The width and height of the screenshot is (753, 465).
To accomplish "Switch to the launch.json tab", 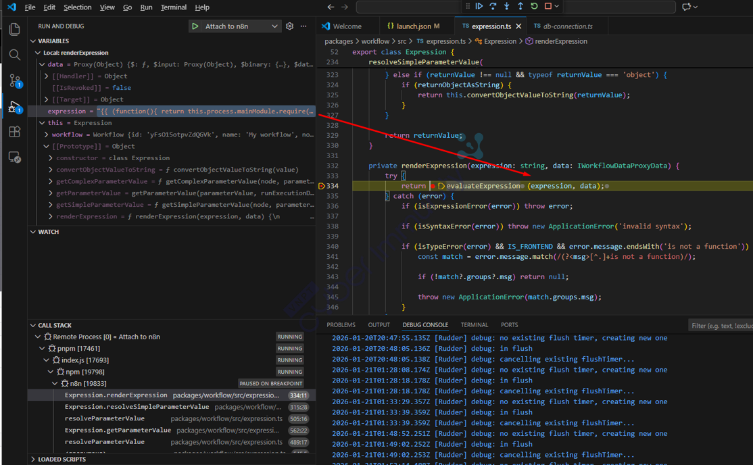I will click(416, 26).
